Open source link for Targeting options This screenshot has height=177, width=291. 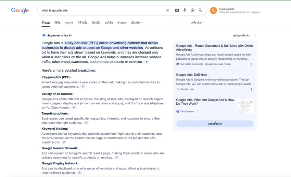click(x=86, y=123)
